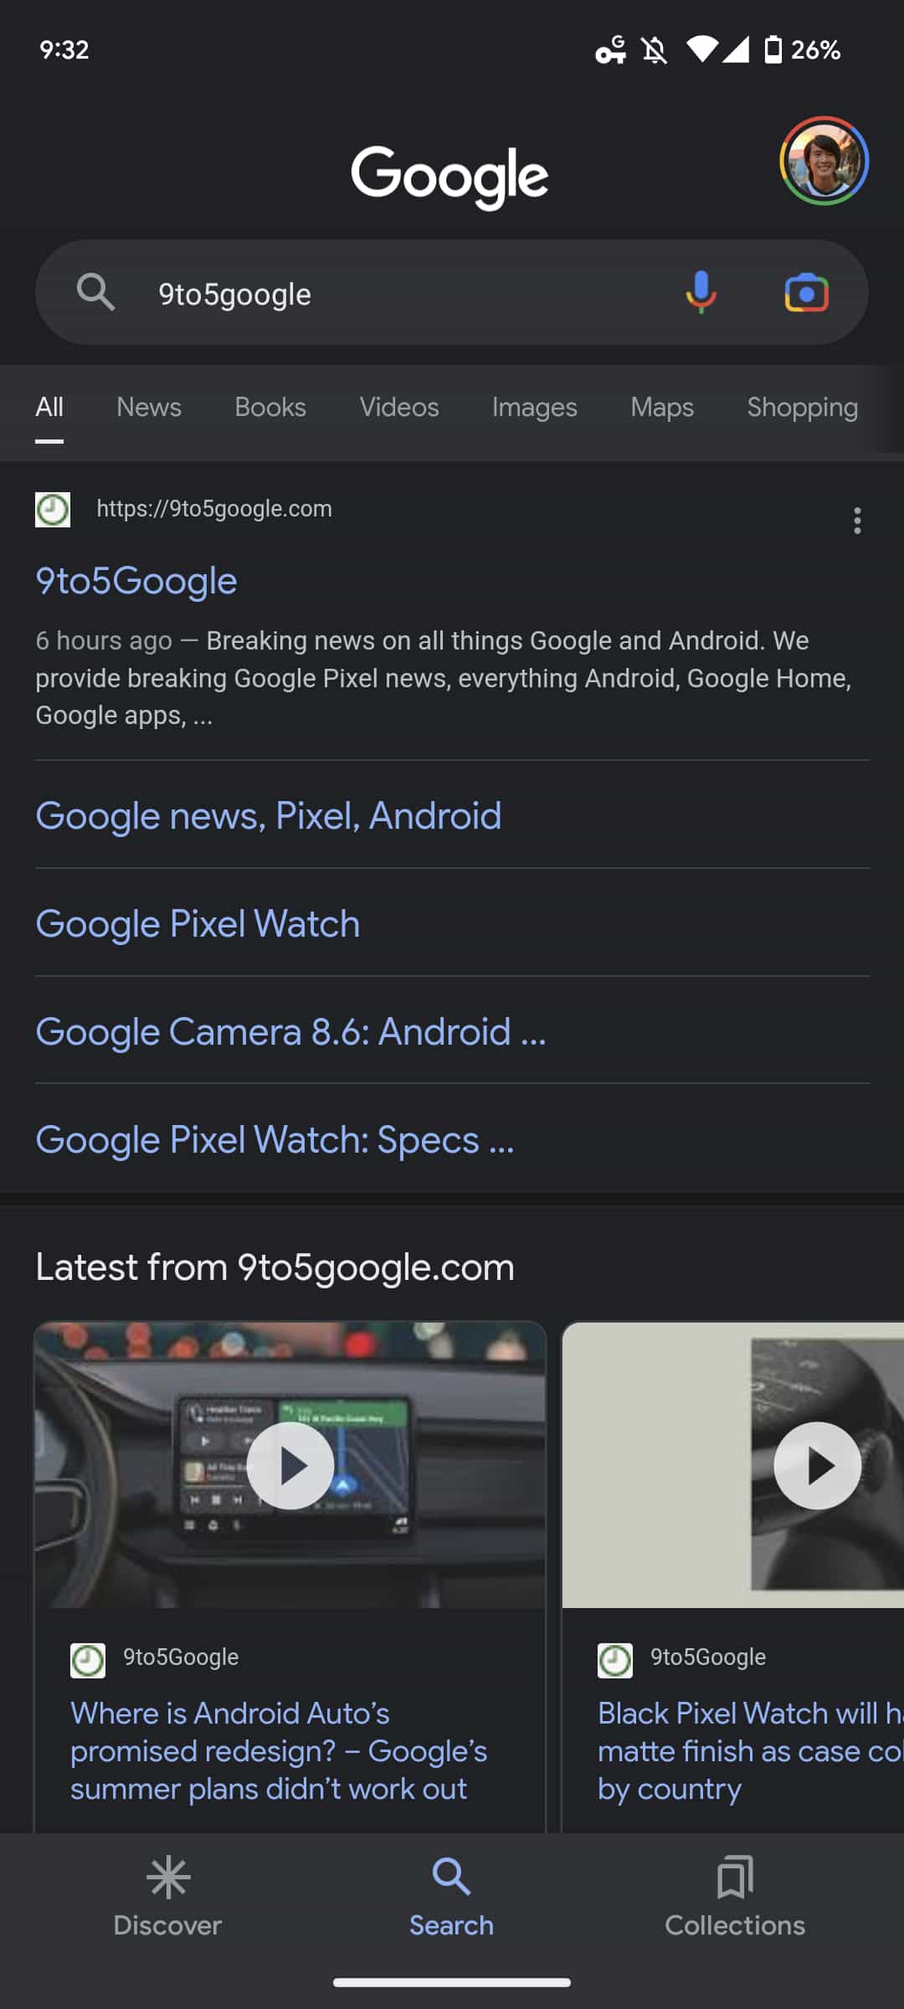Screen dimensions: 904x2009
Task: Select Search in bottom navigation
Action: pyautogui.click(x=451, y=1898)
